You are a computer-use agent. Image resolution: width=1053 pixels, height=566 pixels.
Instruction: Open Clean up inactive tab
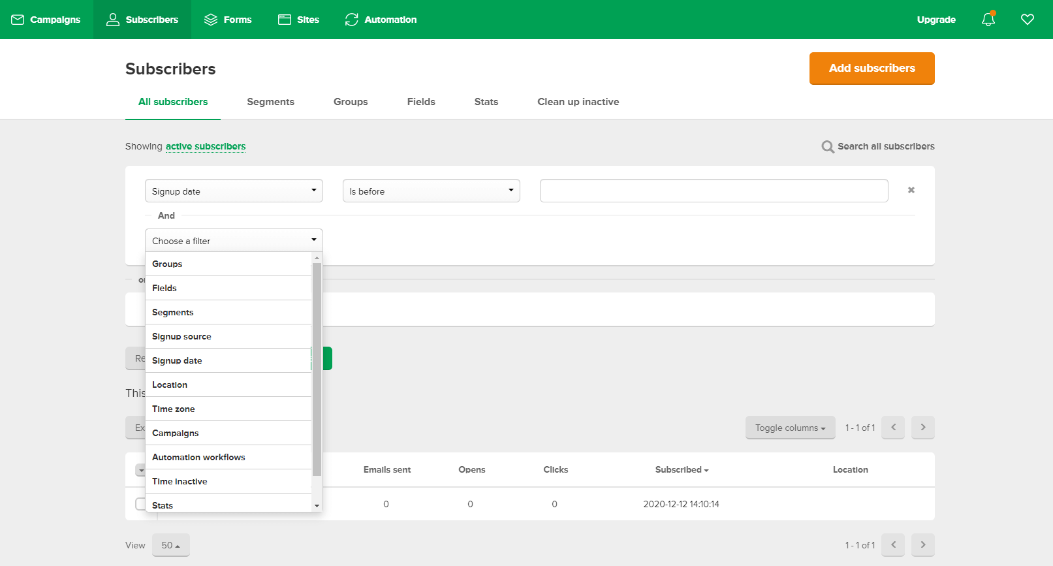tap(578, 102)
